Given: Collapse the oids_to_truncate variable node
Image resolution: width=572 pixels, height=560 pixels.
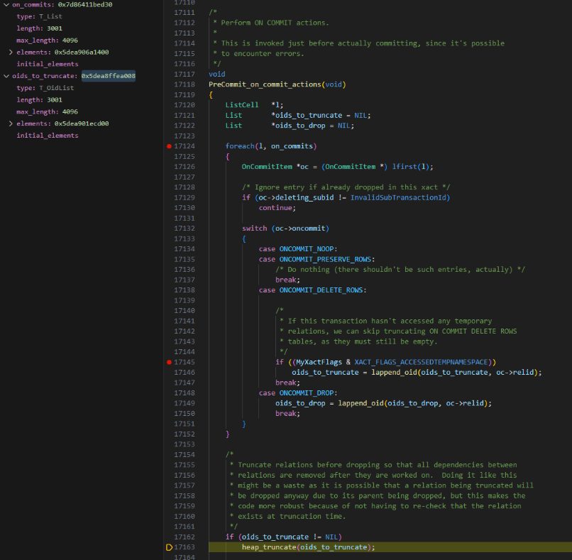Looking at the screenshot, I should coord(6,76).
